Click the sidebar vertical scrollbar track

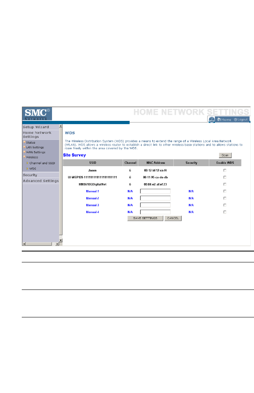tap(60, 183)
